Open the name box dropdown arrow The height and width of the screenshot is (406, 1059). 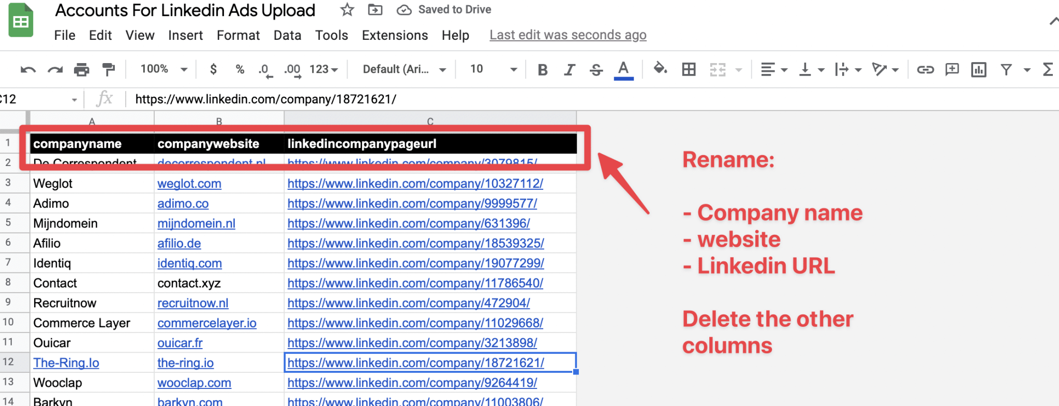74,100
